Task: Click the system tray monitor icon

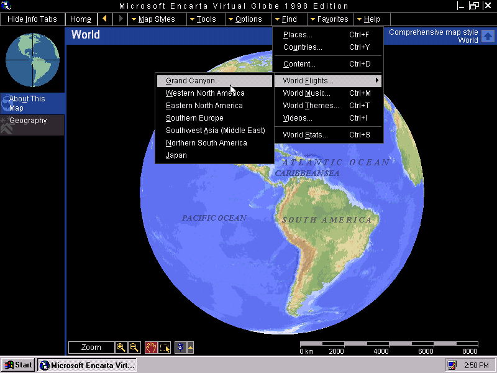Action: [x=452, y=365]
